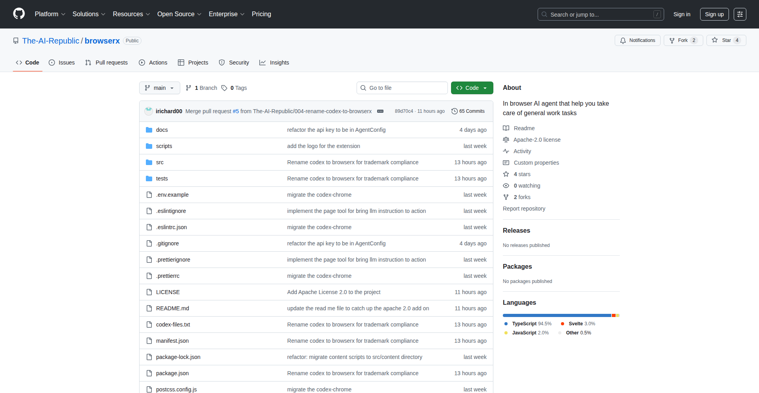Open the src folder icon
759x393 pixels.
149,162
